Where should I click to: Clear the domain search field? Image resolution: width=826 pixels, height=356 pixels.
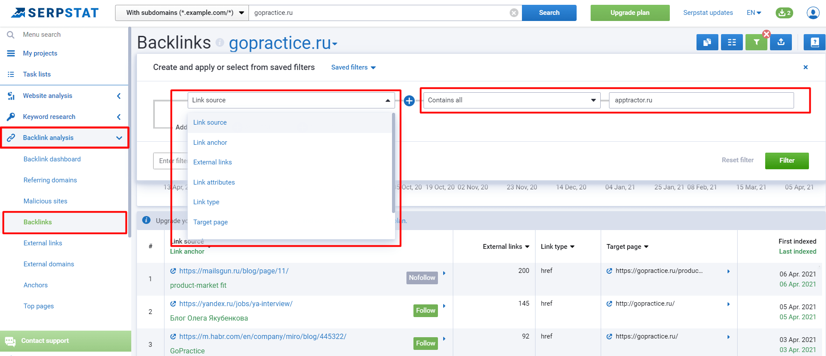514,13
